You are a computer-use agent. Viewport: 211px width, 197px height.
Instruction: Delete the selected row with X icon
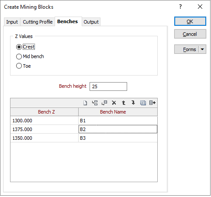tap(114, 103)
